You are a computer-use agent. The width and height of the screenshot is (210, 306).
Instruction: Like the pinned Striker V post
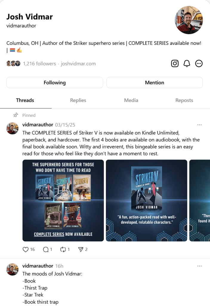click(26, 250)
